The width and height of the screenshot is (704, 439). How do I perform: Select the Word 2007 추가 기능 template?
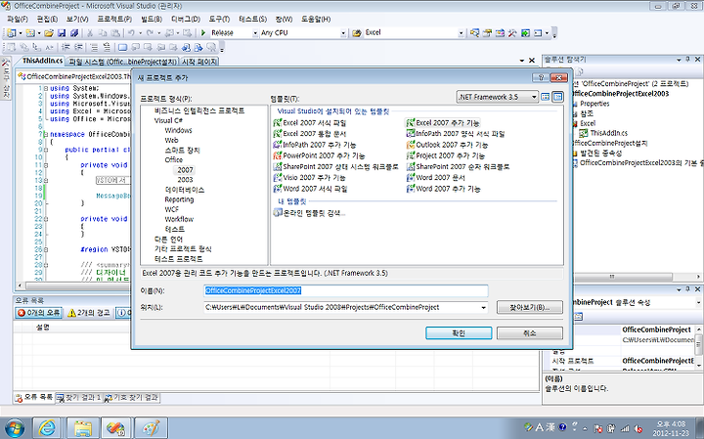[444, 189]
